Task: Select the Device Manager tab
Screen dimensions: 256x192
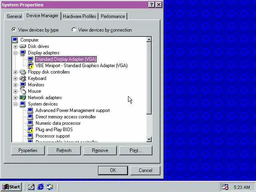Action: click(x=42, y=16)
